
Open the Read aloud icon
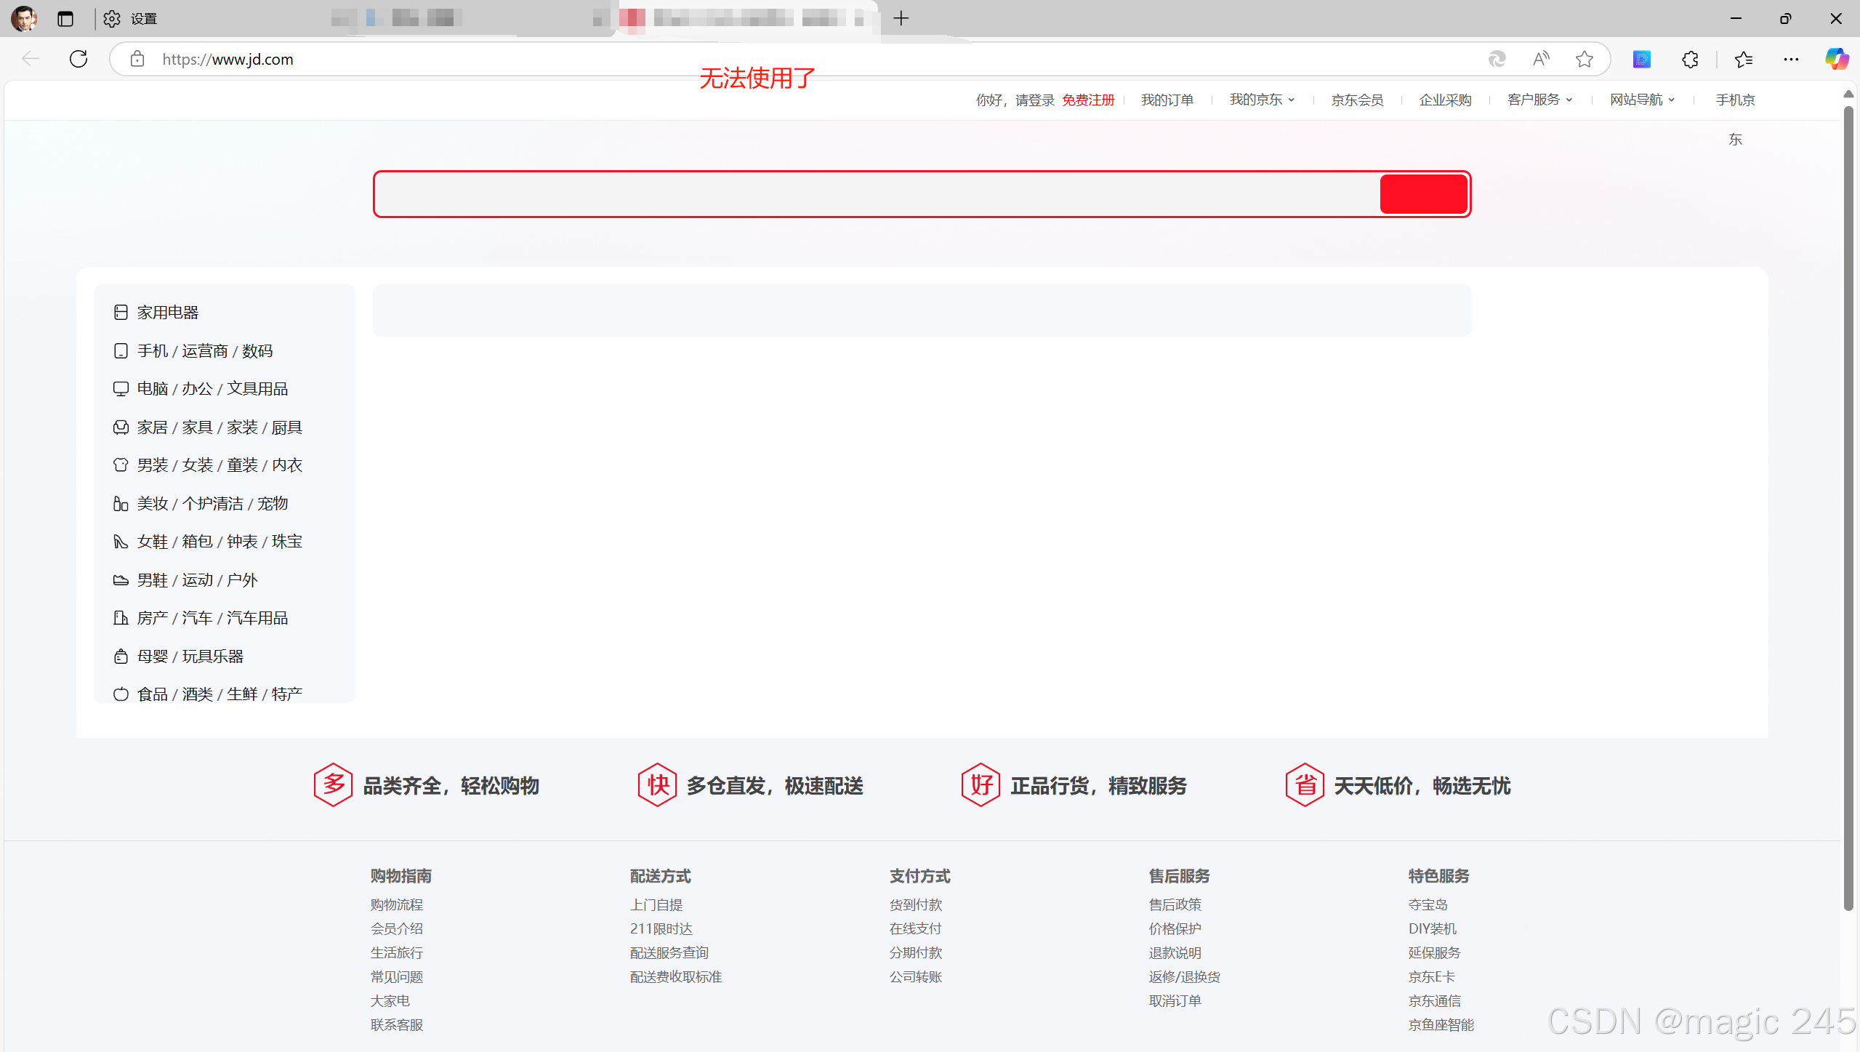[1541, 59]
